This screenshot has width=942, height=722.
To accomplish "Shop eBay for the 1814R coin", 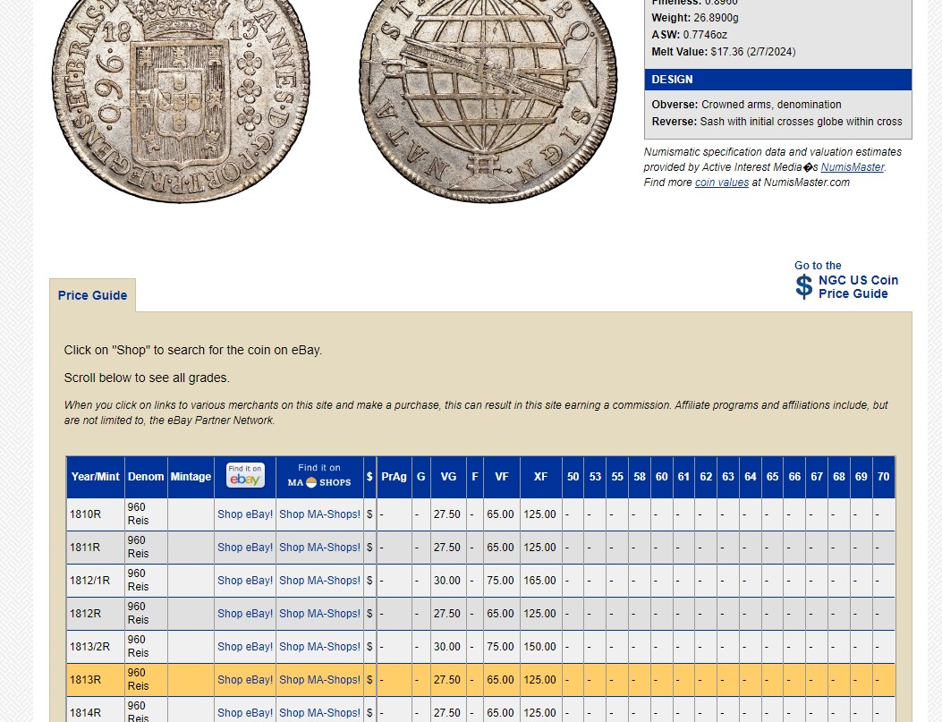I will 245,713.
